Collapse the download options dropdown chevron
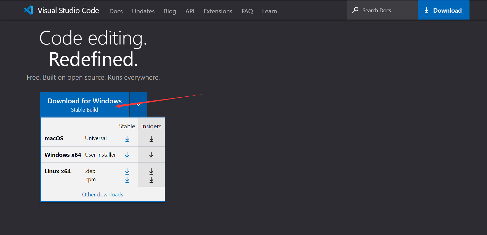Screen dimensions: 487x235 tap(138, 104)
